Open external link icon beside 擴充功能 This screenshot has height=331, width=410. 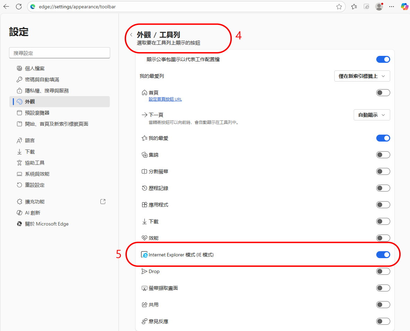coord(103,202)
